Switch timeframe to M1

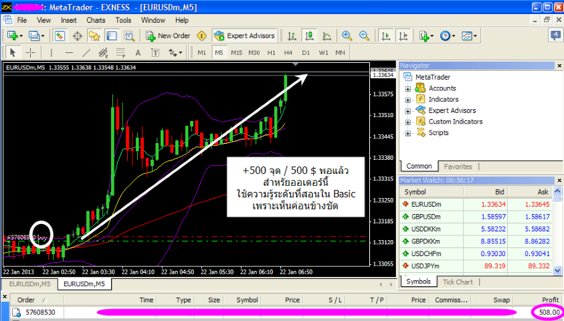(202, 52)
